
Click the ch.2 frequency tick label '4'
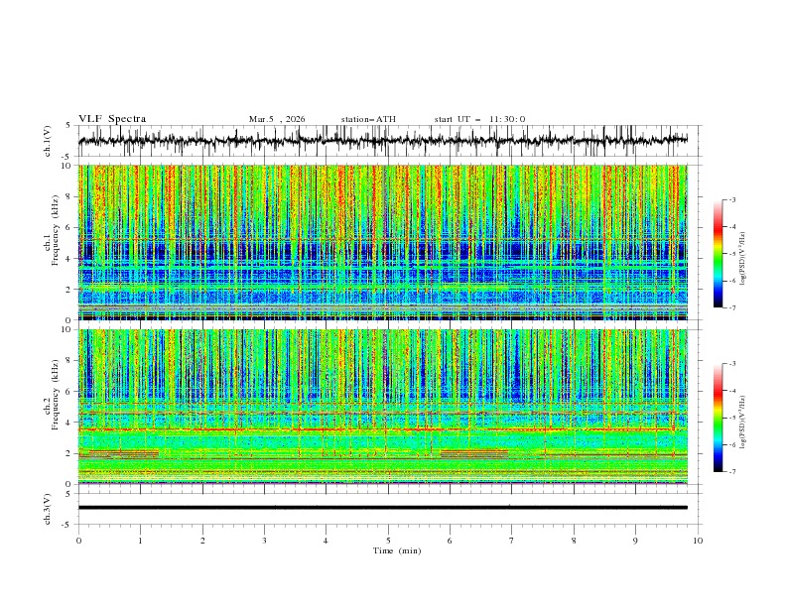(70, 423)
